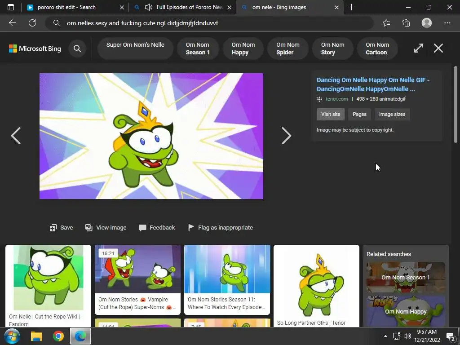Open the notifications center icon

(450, 336)
